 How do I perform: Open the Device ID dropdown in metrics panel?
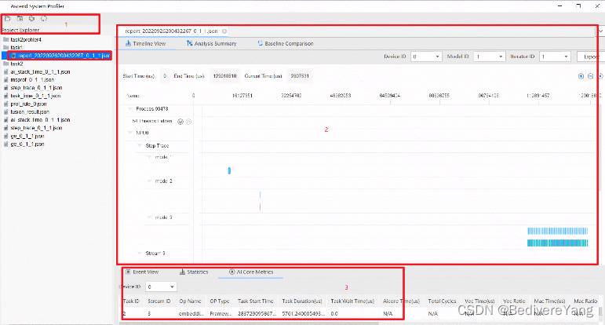161,287
